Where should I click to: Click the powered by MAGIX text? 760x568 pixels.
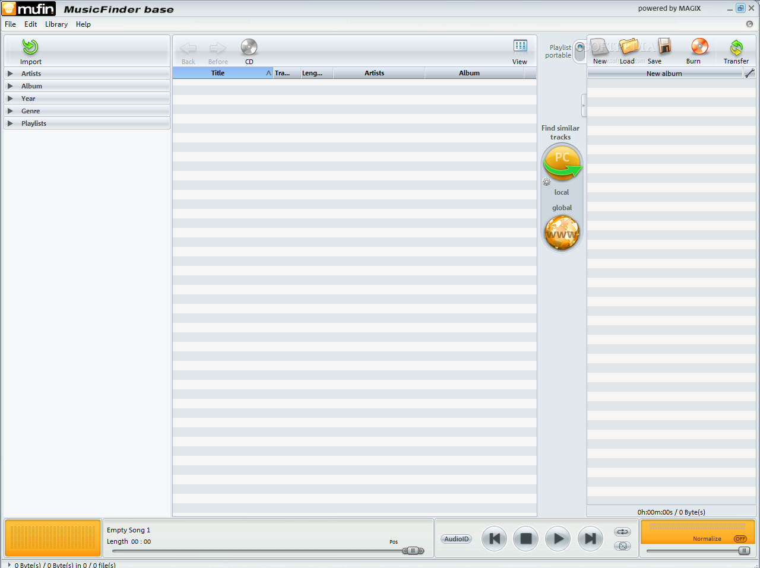click(669, 8)
